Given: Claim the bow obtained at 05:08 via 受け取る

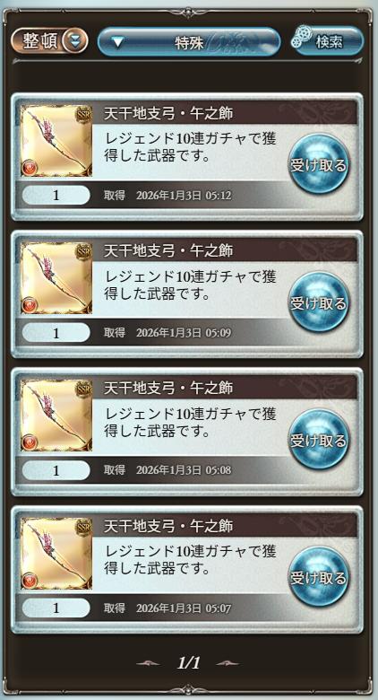Looking at the screenshot, I should pos(319,440).
